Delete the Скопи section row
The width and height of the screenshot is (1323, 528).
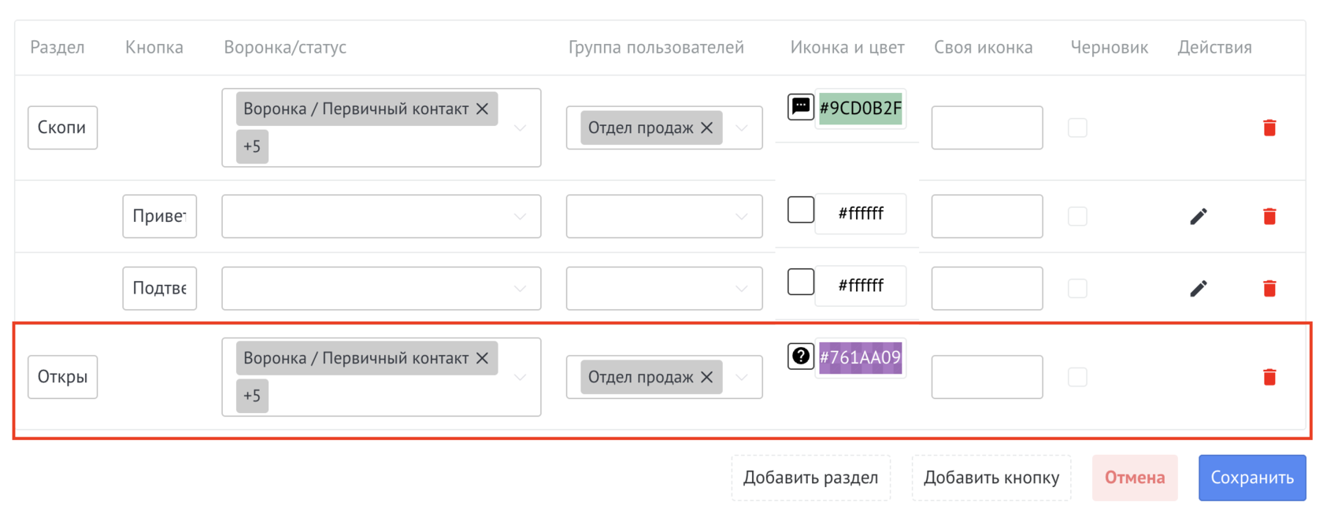[x=1269, y=127]
